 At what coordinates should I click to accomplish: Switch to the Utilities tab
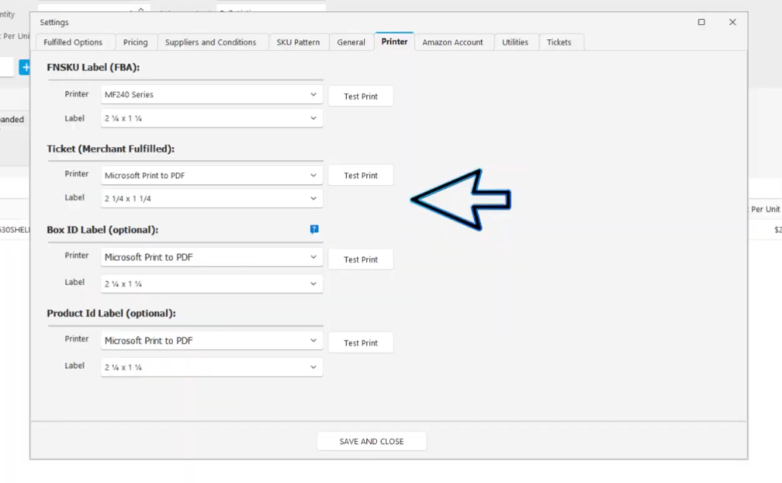pos(515,42)
